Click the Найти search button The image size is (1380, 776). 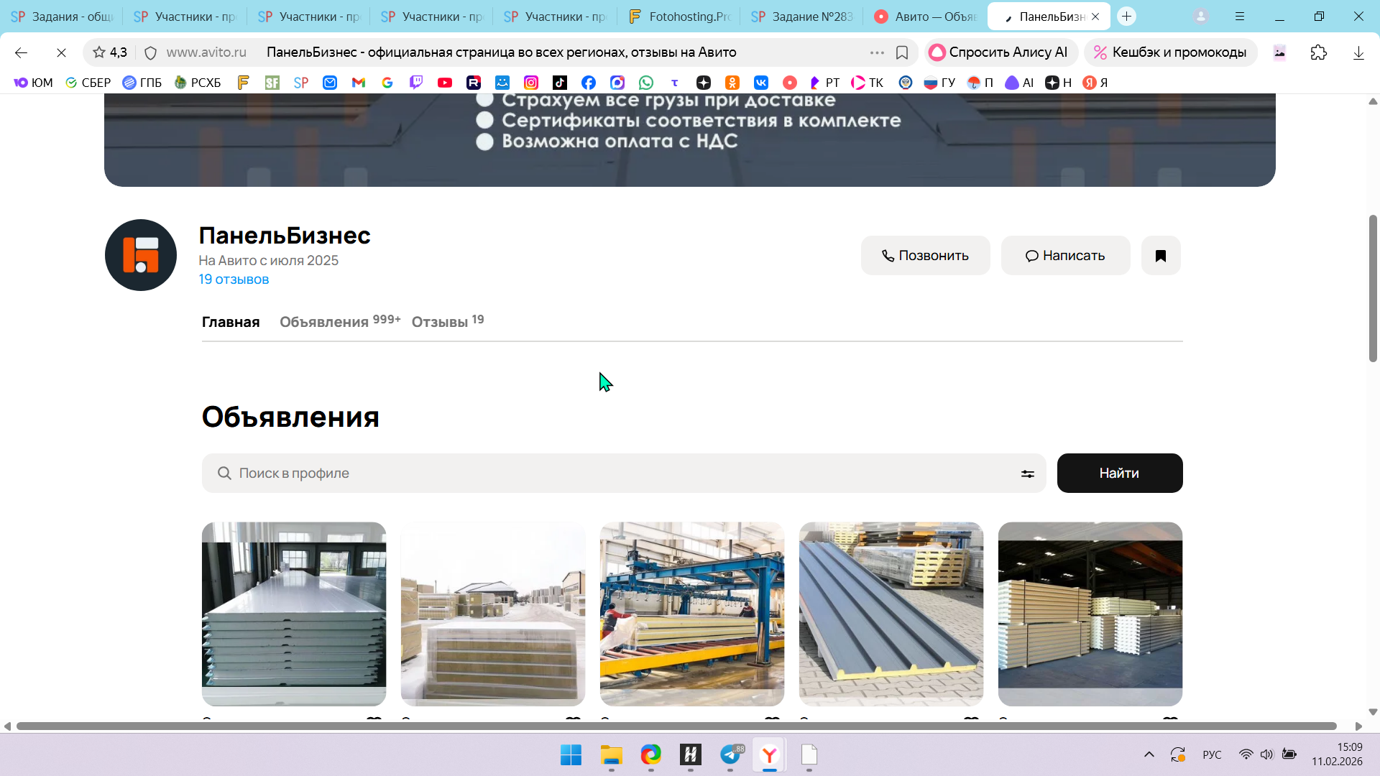(x=1119, y=474)
